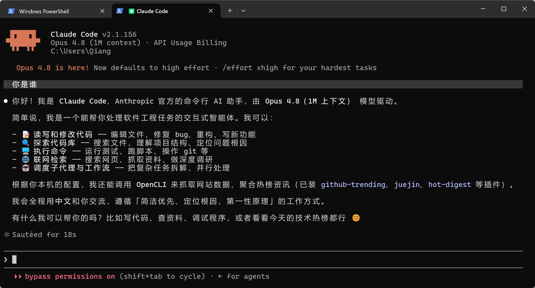The width and height of the screenshot is (535, 288).
Task: Maximize the terminal window
Action: 504,9
